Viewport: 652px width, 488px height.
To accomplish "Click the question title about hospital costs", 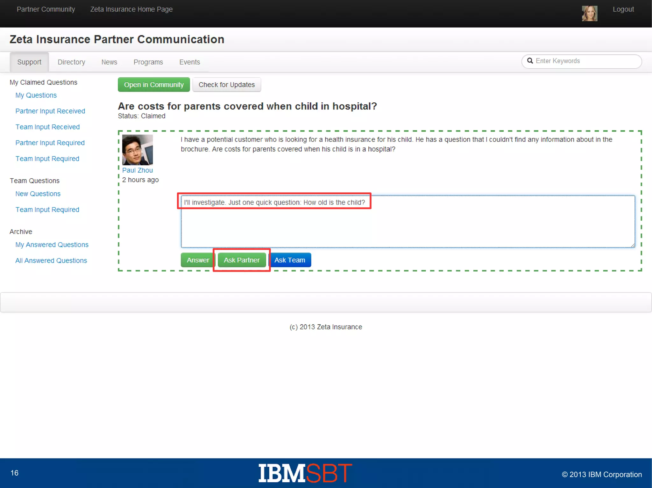I will point(247,106).
